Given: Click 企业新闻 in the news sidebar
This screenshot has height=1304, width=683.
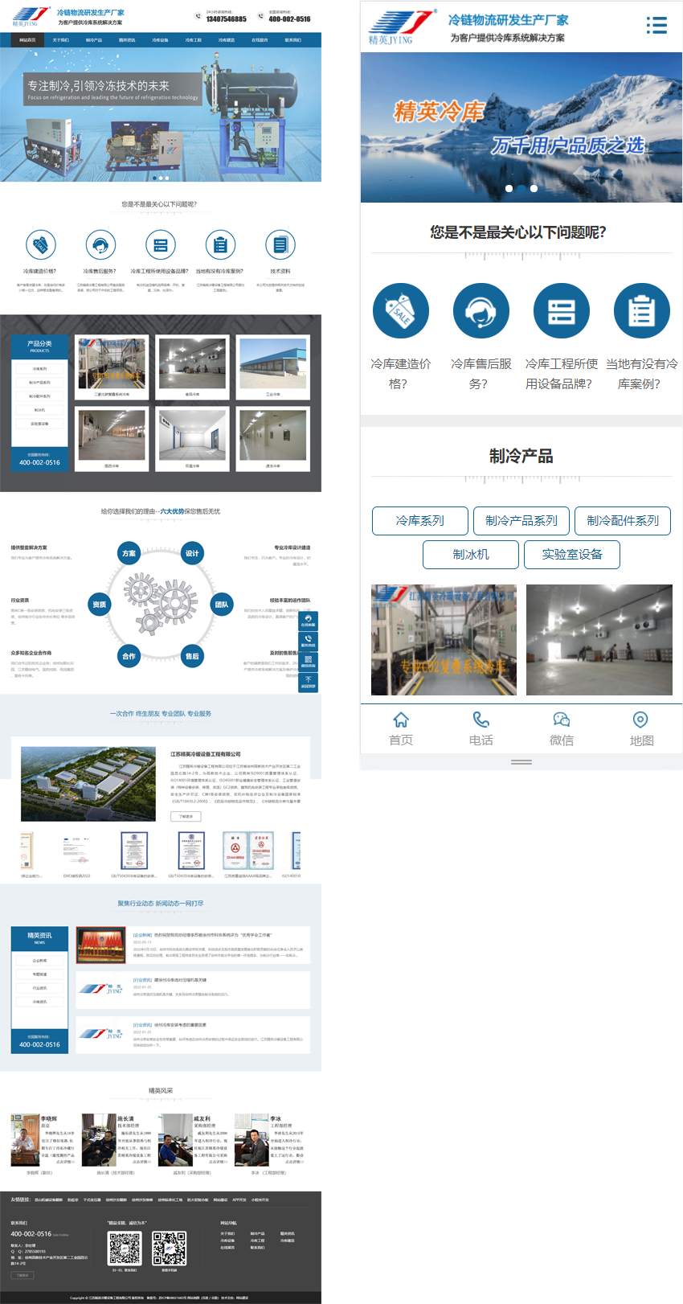Looking at the screenshot, I should pos(39,960).
